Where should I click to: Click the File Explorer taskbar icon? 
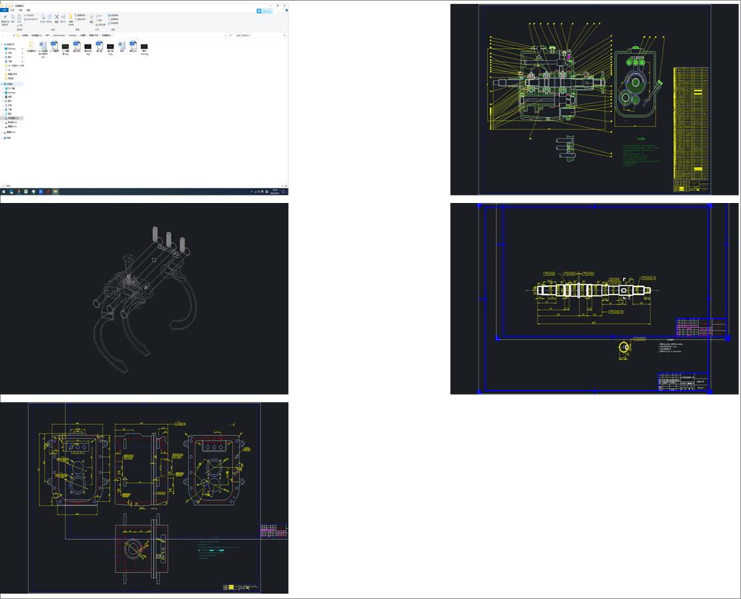click(55, 192)
